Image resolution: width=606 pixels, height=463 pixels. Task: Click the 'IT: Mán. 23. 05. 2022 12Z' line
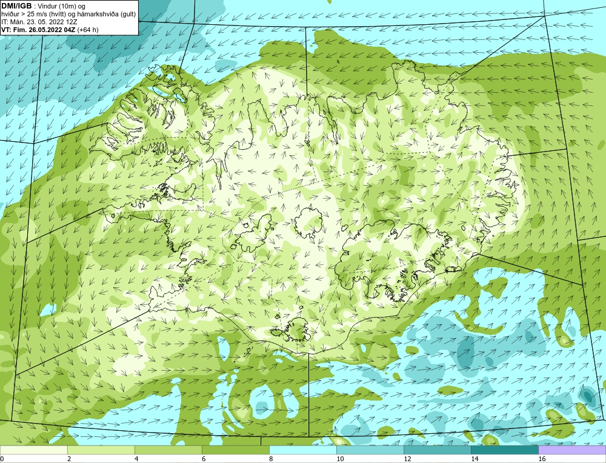pos(39,22)
